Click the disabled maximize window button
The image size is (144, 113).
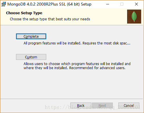click(x=122, y=4)
